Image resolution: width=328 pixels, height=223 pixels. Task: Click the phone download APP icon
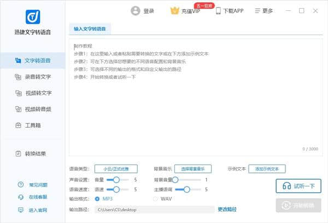click(218, 11)
